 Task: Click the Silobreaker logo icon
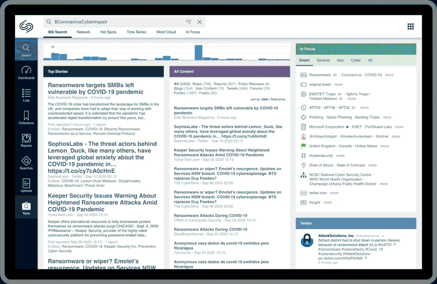26,27
